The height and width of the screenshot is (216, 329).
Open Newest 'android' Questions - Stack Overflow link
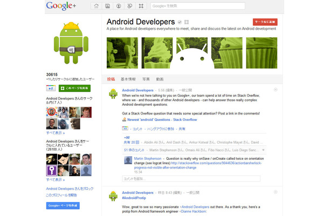point(162,119)
